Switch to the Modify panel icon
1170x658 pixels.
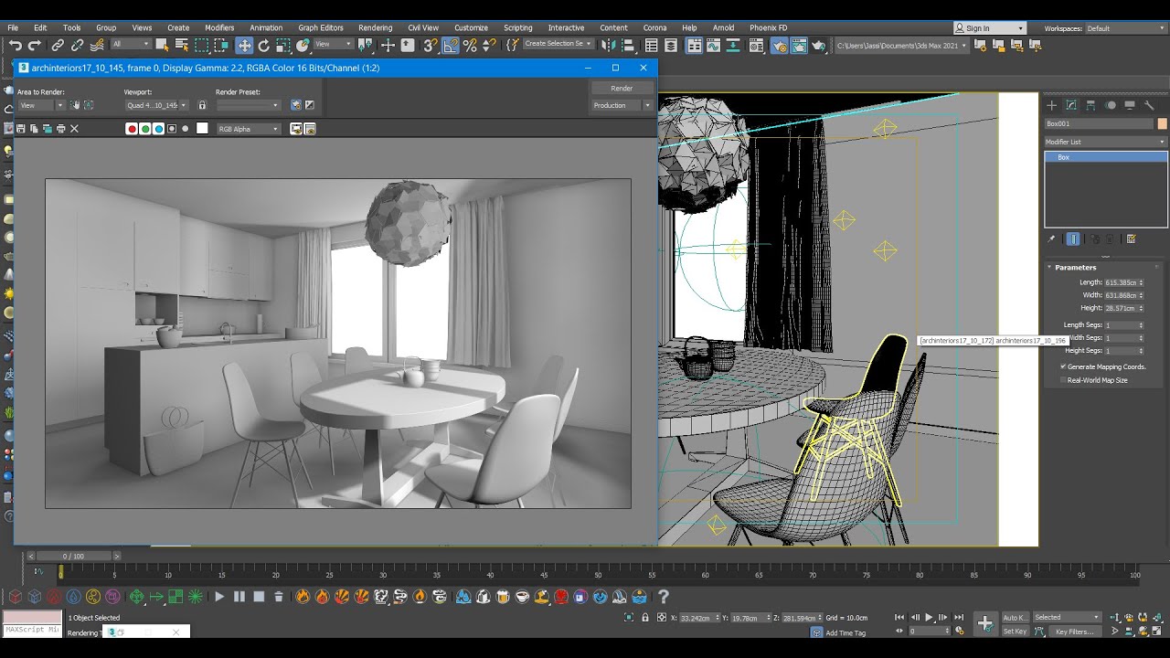(x=1071, y=106)
